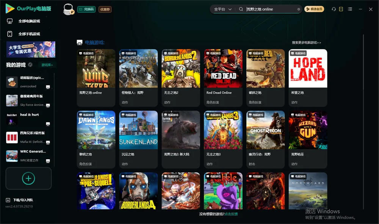Image resolution: width=379 pixels, height=224 pixels.
Task: Open the Red Dead Online game cover
Action: [223, 68]
